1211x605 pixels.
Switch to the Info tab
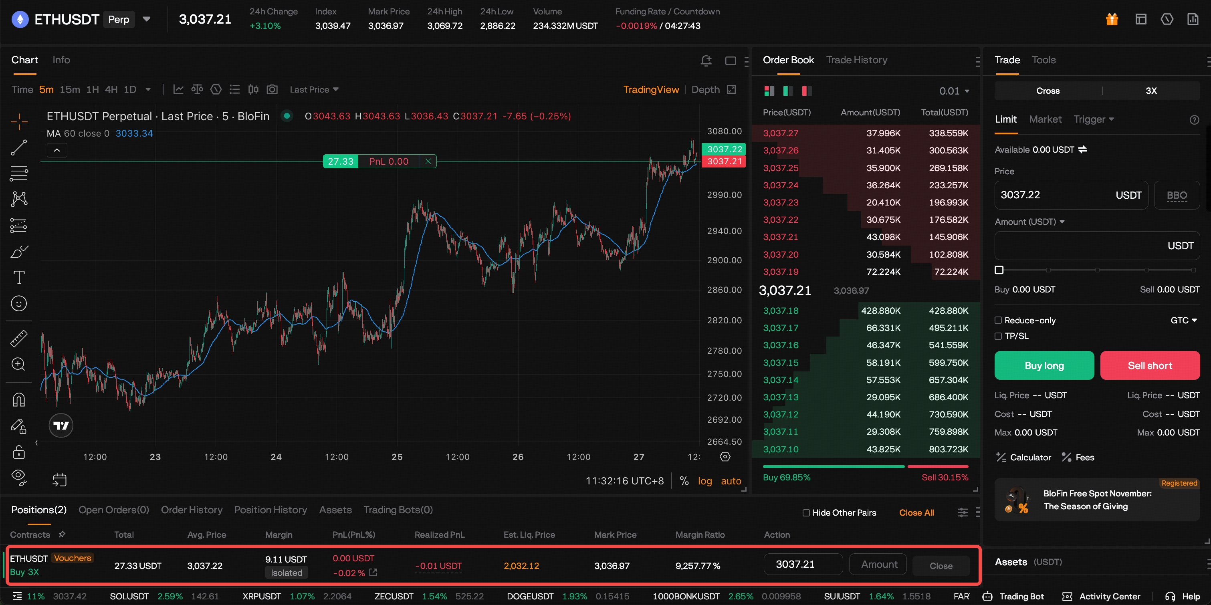[x=61, y=60]
